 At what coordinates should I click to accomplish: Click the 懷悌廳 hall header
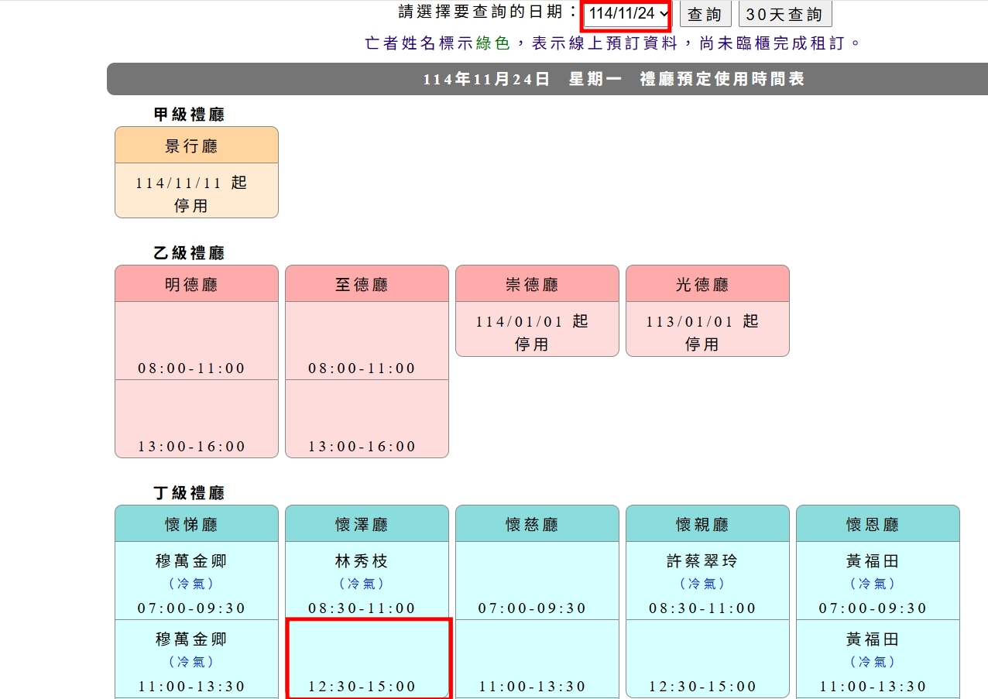click(196, 524)
